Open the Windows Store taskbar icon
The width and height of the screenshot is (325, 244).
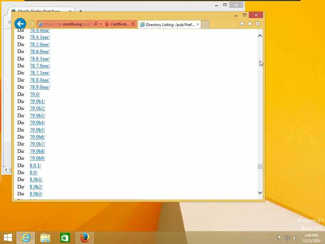tap(65, 238)
